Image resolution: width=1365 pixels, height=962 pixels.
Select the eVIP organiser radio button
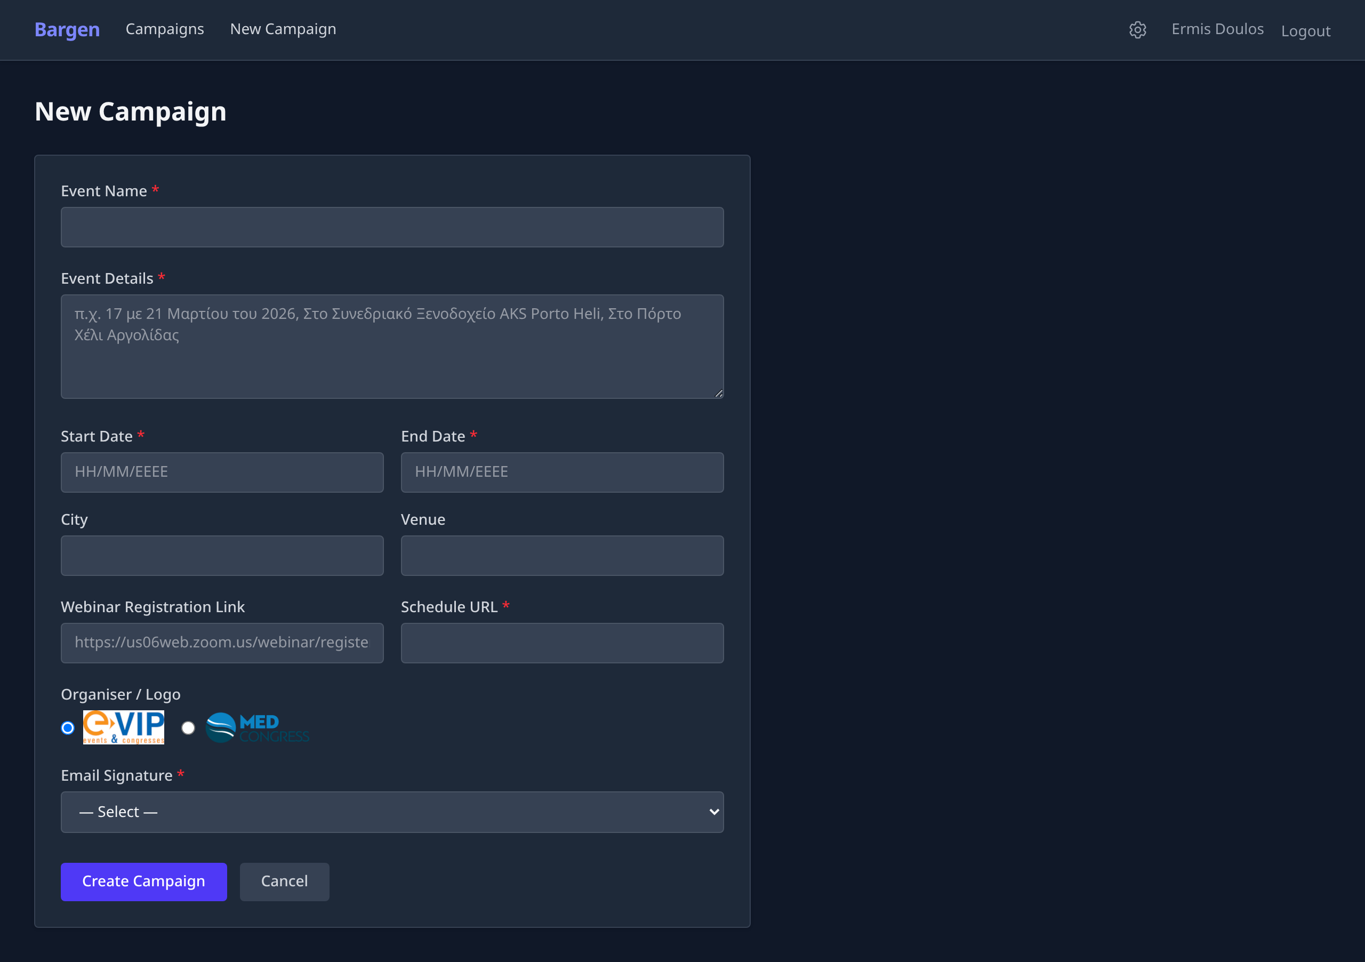point(68,728)
